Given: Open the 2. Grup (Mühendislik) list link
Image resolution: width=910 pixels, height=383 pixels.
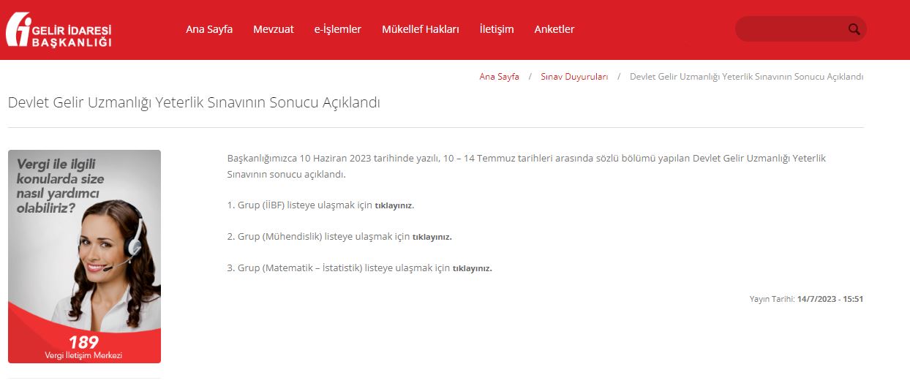Looking at the screenshot, I should point(432,237).
